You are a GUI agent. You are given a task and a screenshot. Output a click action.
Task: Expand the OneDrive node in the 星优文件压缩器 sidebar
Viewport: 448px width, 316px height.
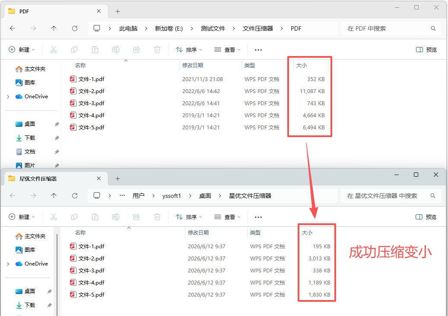(8, 264)
